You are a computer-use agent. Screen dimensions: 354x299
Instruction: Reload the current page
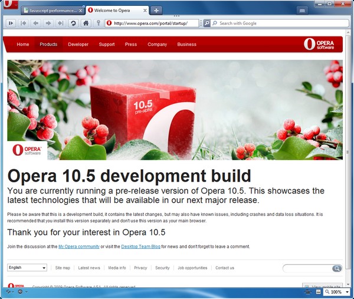click(x=73, y=23)
